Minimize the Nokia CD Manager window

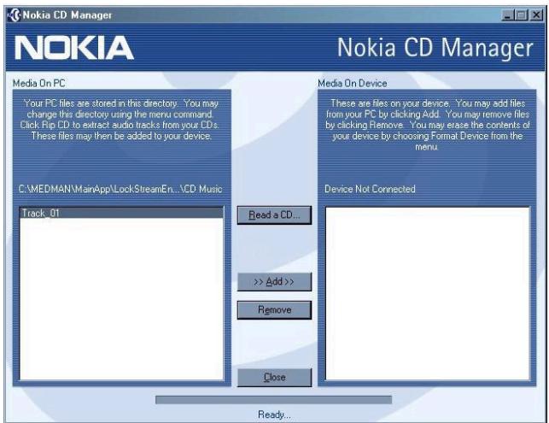click(507, 15)
